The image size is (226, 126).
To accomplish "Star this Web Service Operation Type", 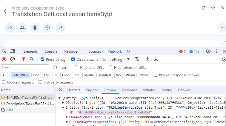I will (213, 8).
